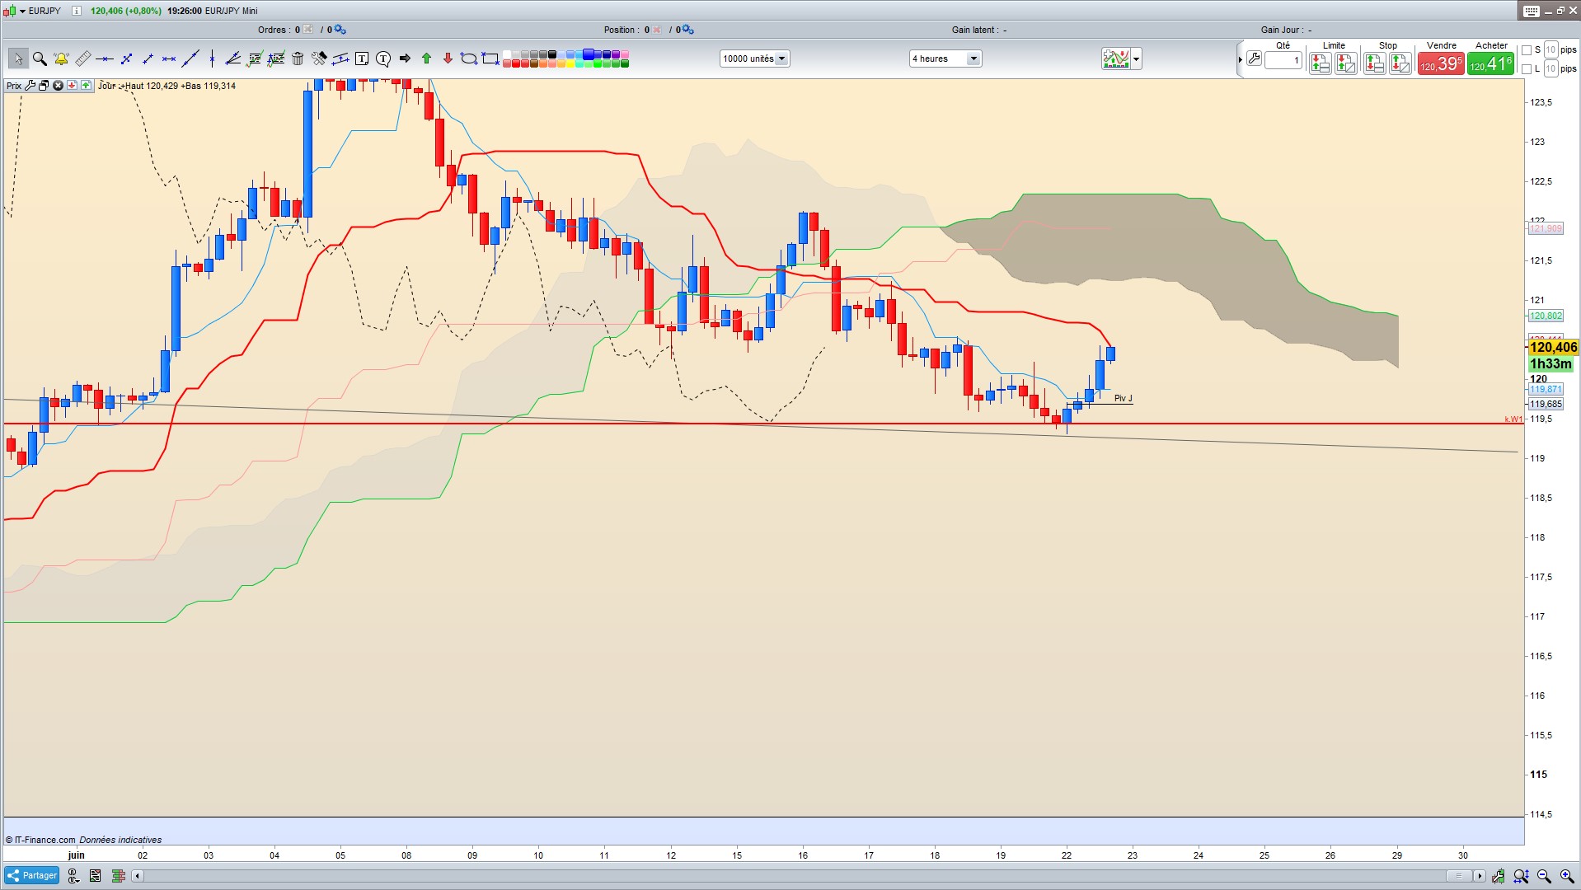This screenshot has height=890, width=1581.
Task: Click the Partager share button
Action: coord(31,875)
